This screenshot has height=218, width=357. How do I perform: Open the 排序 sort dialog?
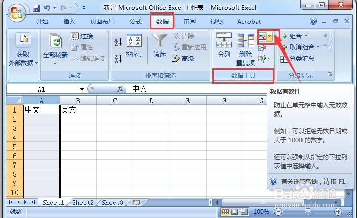point(134,45)
